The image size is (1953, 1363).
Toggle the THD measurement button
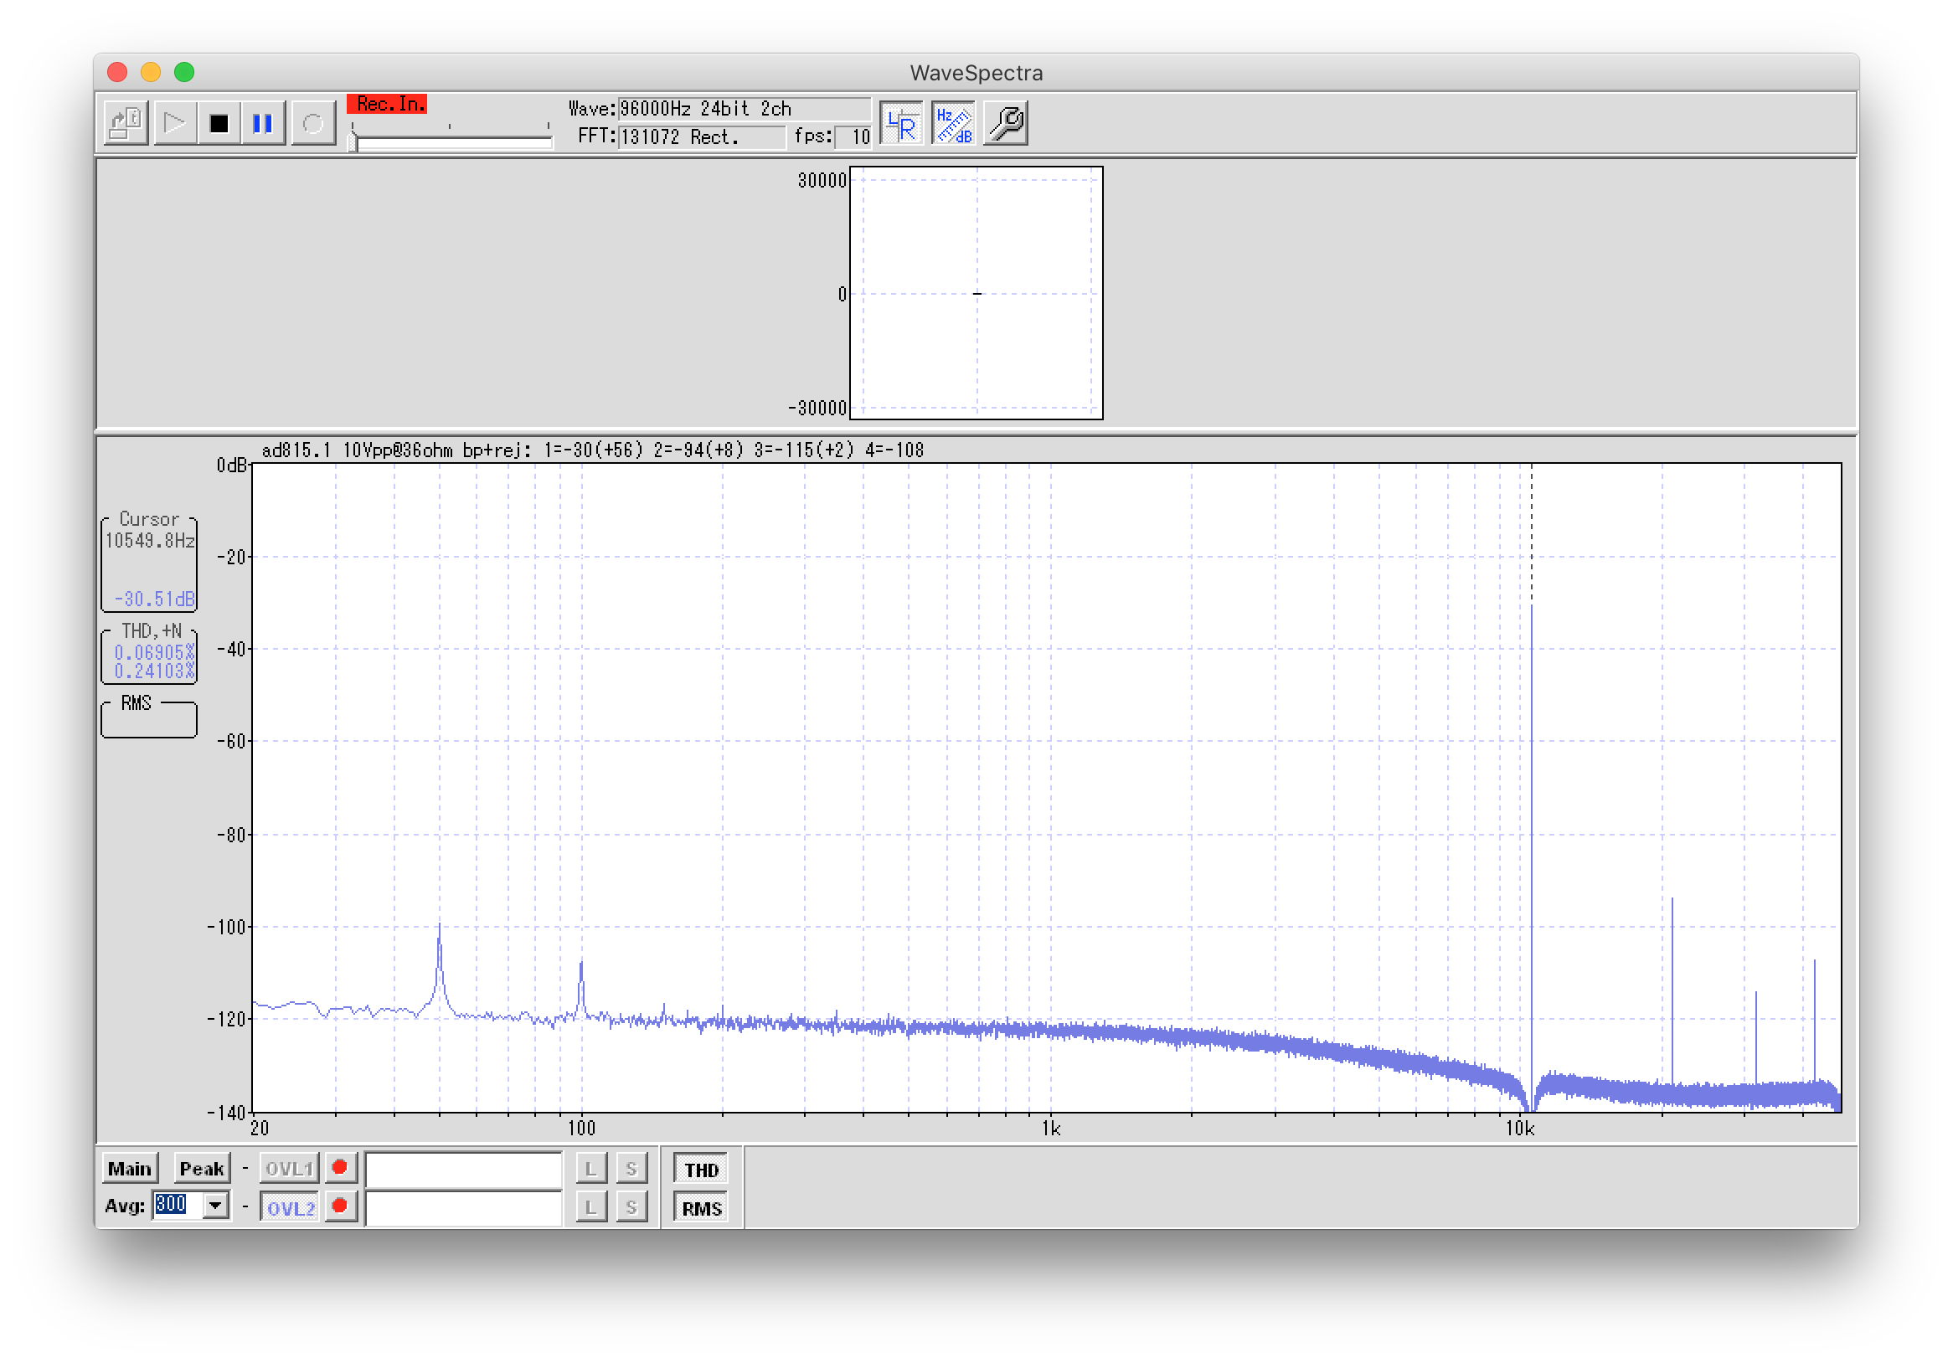[x=701, y=1169]
